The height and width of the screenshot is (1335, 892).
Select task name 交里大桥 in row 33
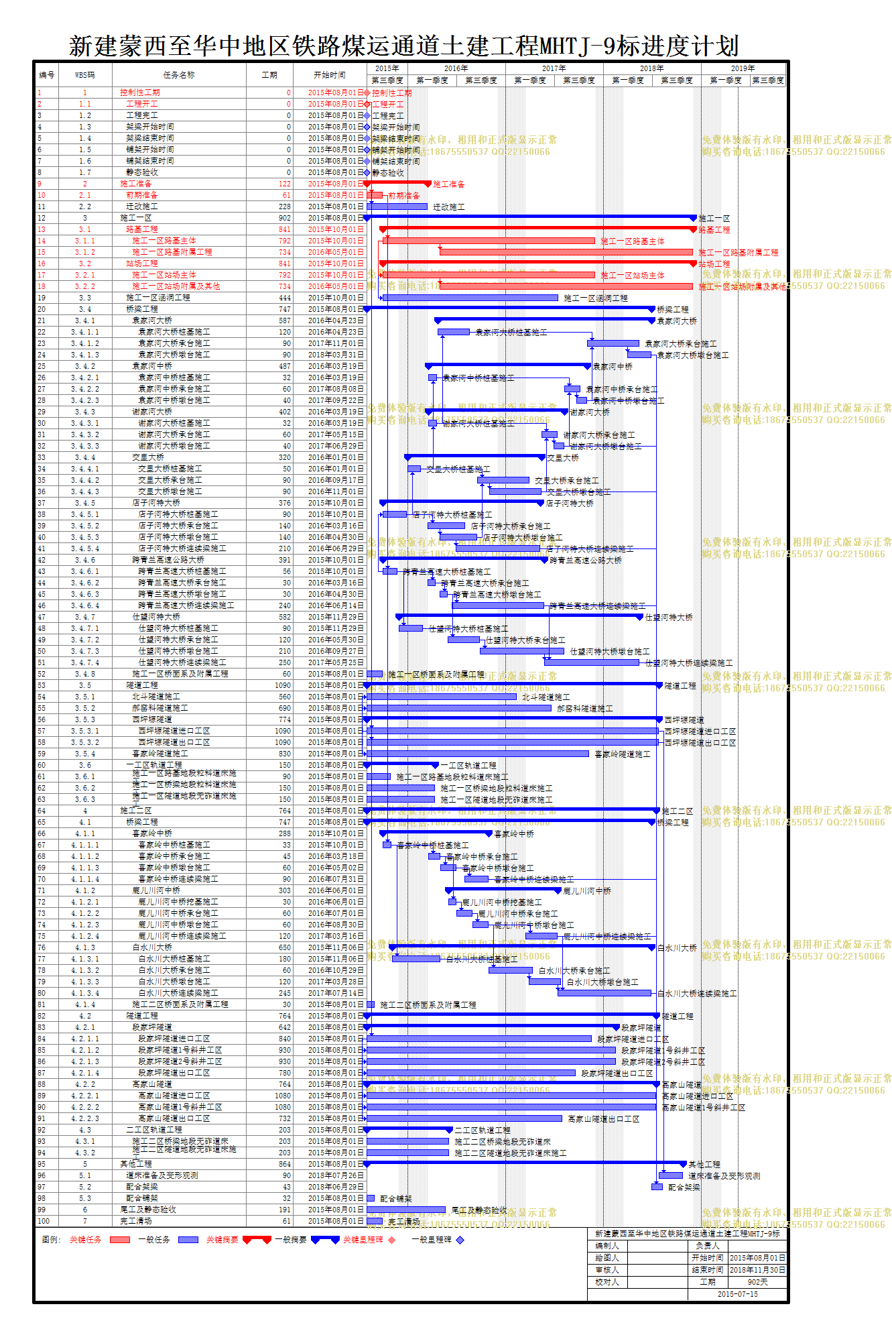[148, 457]
